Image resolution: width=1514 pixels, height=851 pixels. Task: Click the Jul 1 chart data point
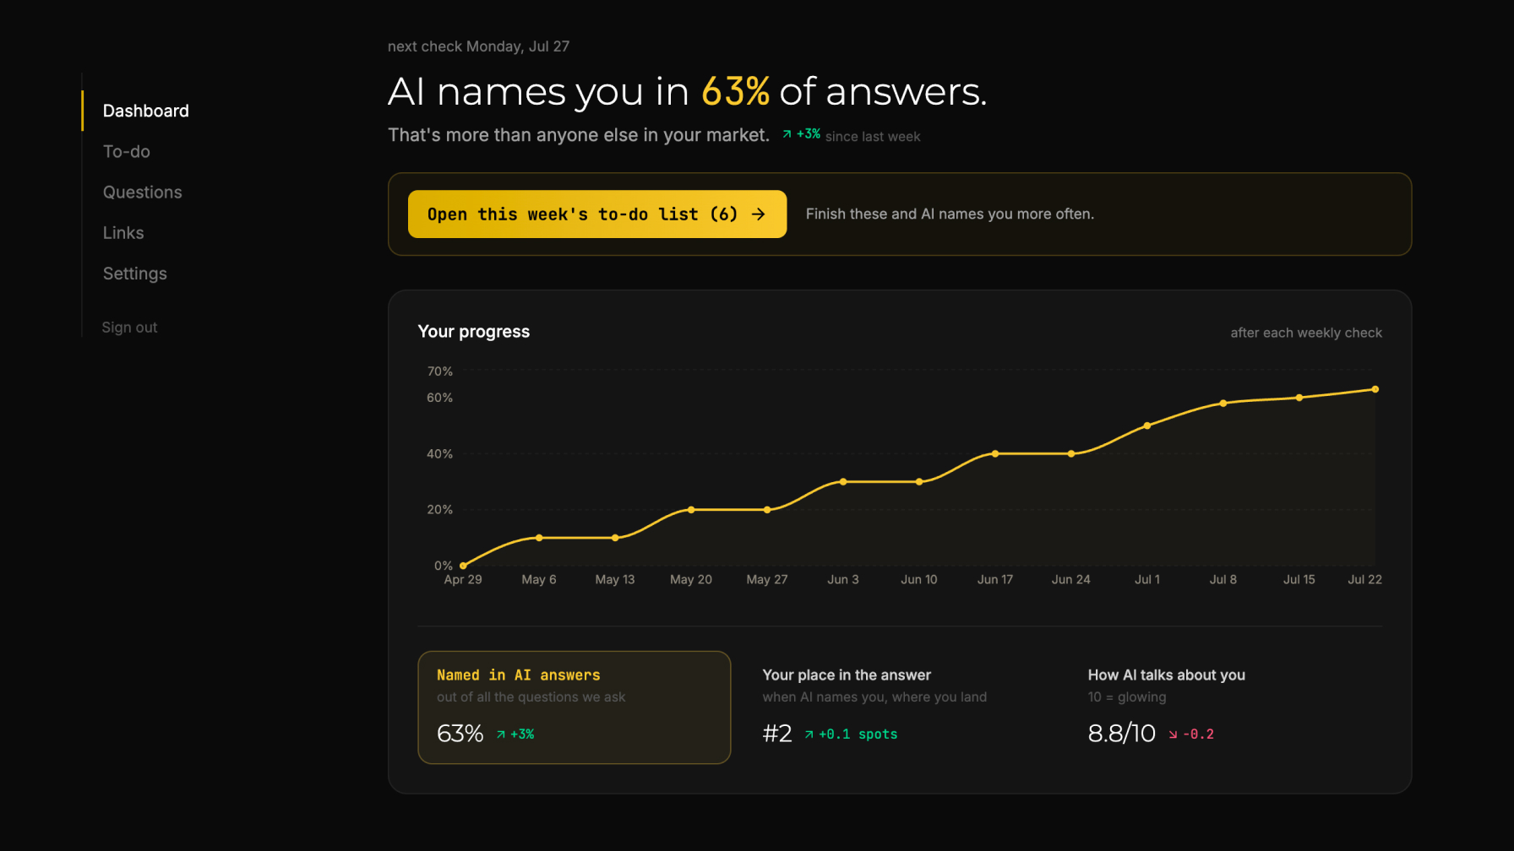point(1147,425)
